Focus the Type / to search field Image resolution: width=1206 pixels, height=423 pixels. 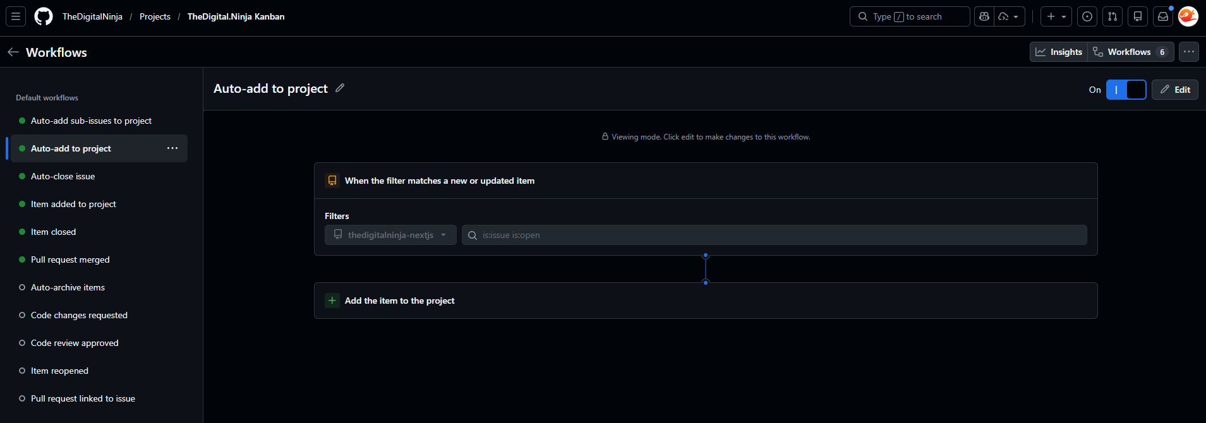tap(910, 16)
